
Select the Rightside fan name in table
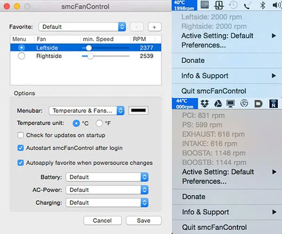(49, 56)
